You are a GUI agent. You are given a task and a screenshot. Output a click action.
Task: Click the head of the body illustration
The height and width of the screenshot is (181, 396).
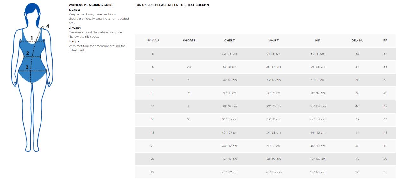click(x=32, y=13)
